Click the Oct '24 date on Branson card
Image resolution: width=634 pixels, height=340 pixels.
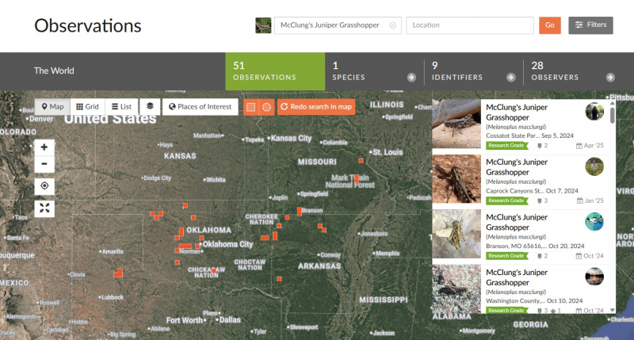click(x=590, y=256)
